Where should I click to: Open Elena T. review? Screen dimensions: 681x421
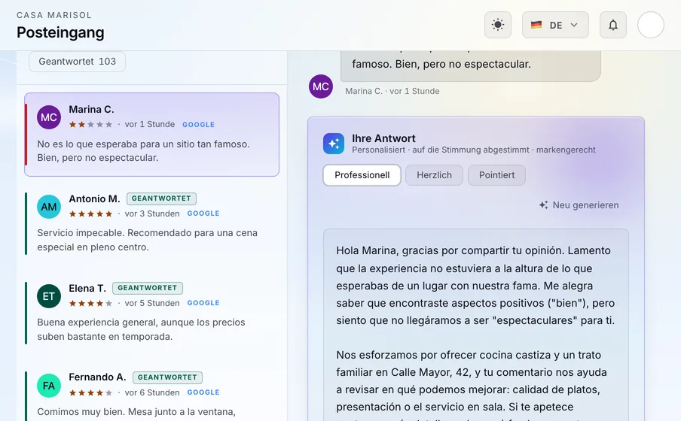[151, 312]
